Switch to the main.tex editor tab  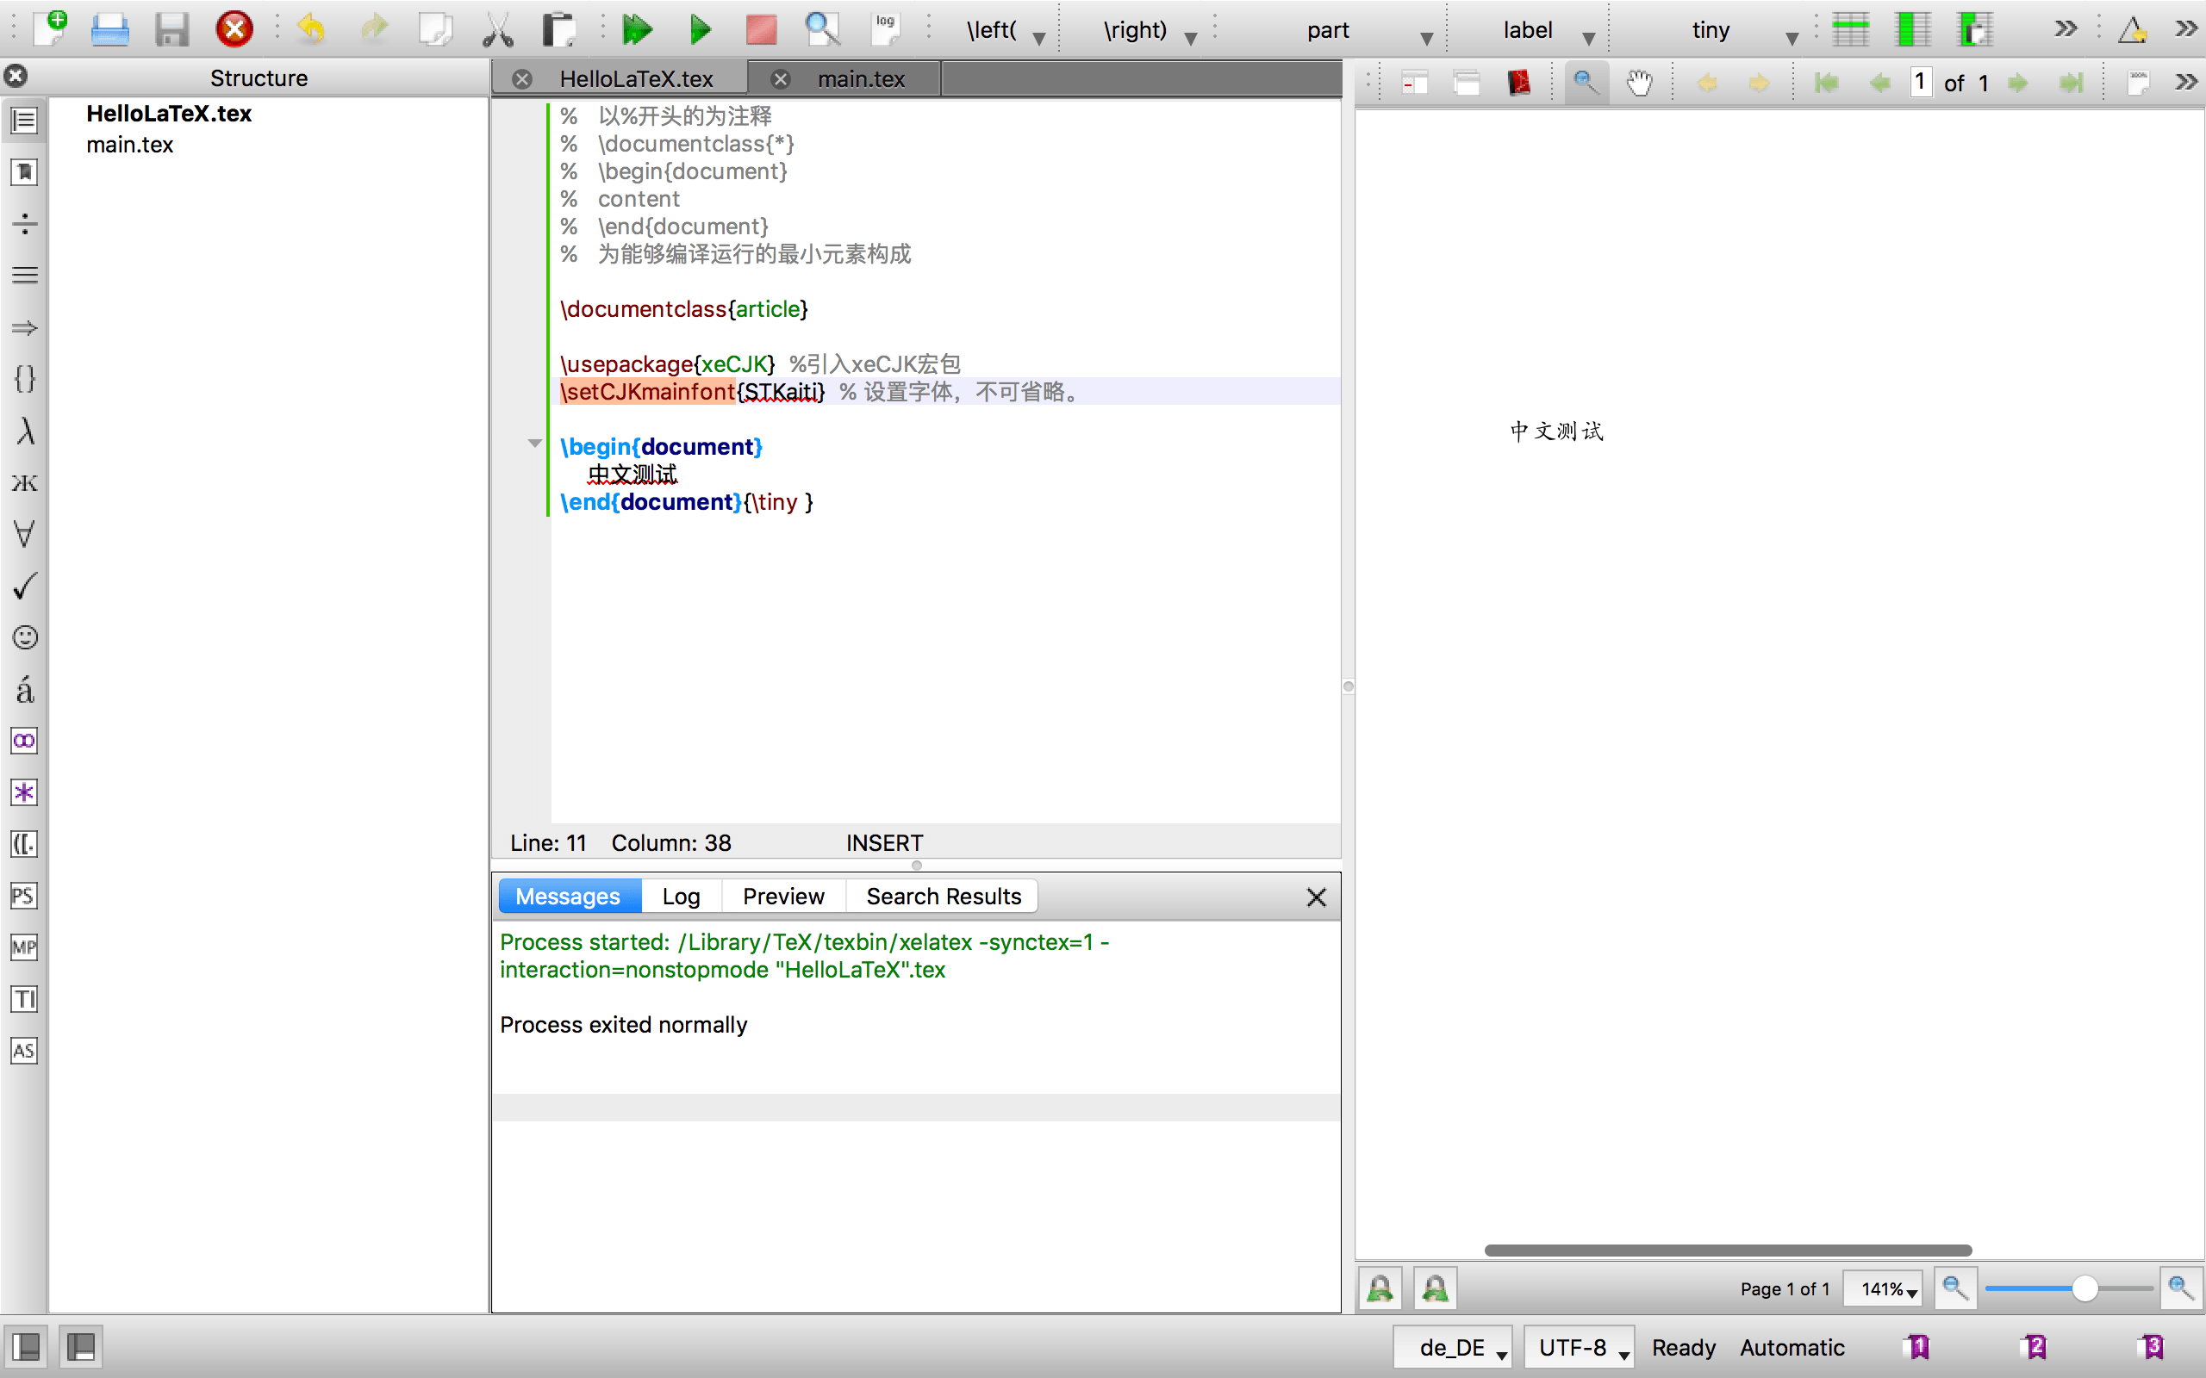[x=862, y=79]
